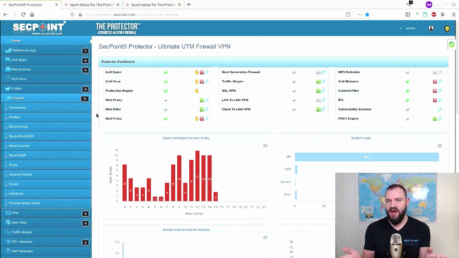Stop Mail Proxy with red power icon
Screen dimensions: 459x258
pyautogui.click(x=202, y=119)
